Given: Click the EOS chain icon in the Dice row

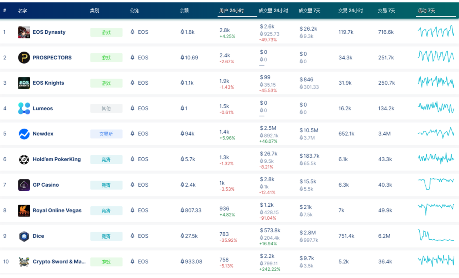Looking at the screenshot, I should point(132,236).
